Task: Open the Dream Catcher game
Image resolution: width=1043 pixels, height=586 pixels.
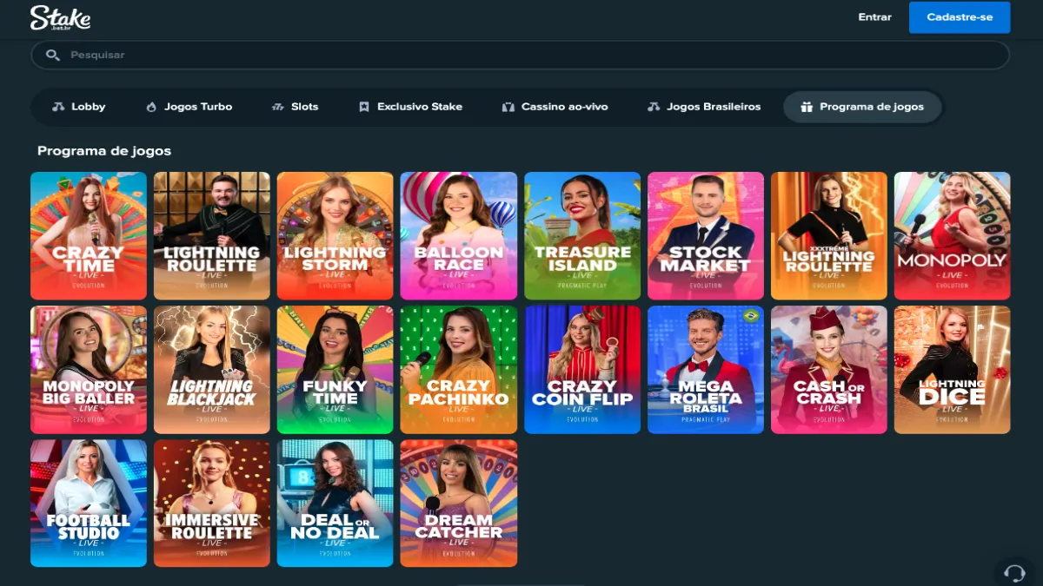Action: (x=459, y=504)
